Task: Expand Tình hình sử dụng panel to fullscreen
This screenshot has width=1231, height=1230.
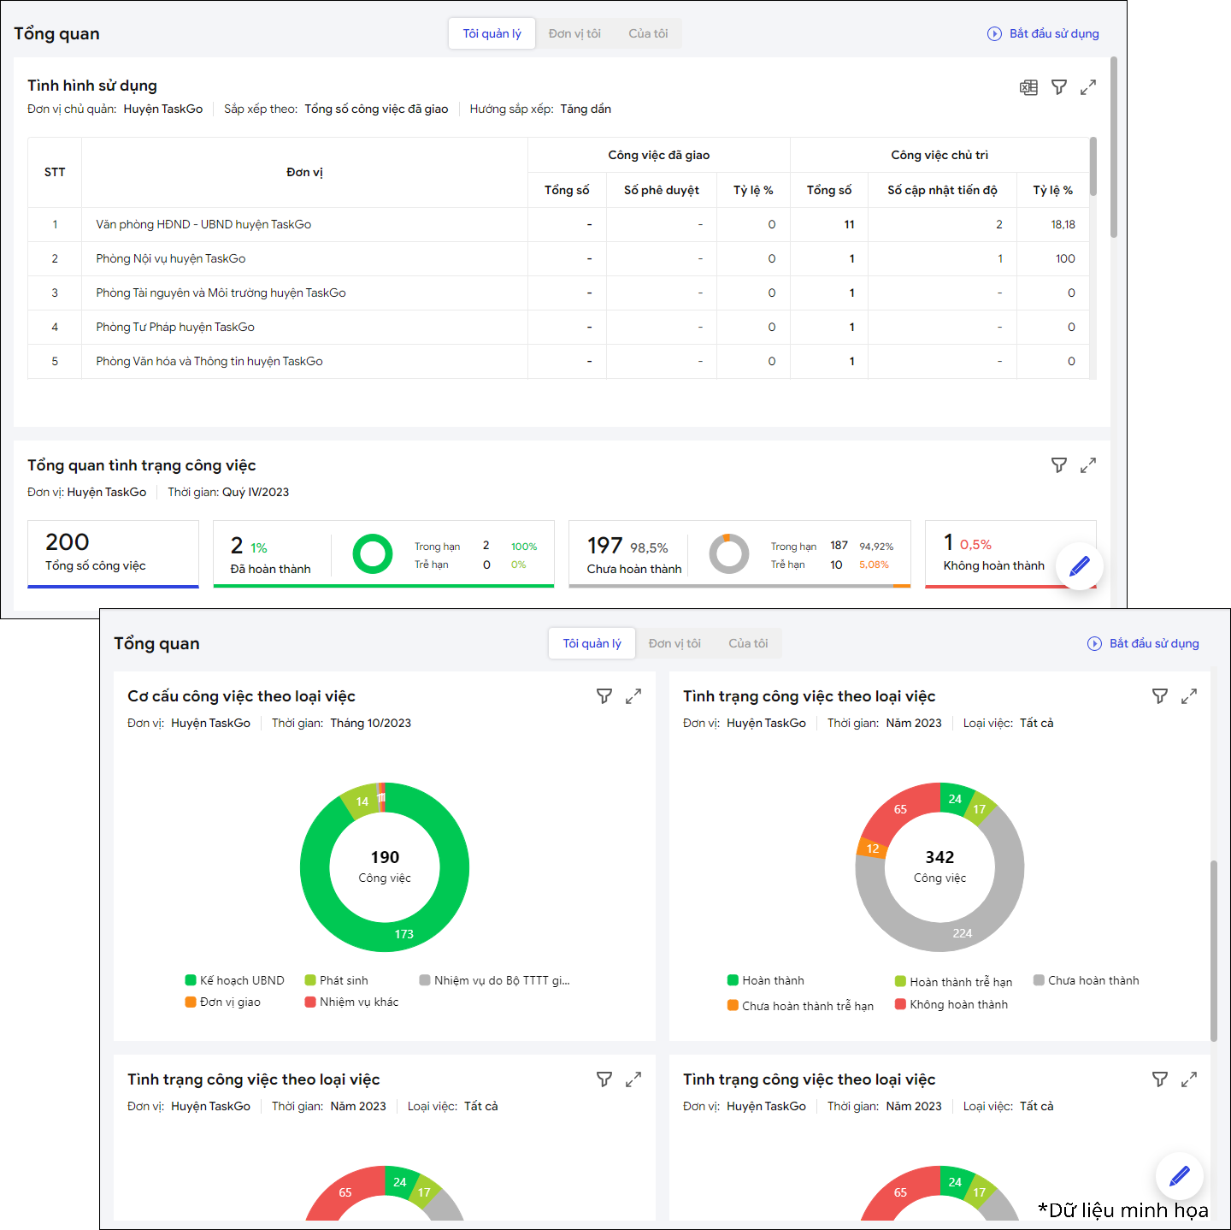Action: [x=1088, y=87]
